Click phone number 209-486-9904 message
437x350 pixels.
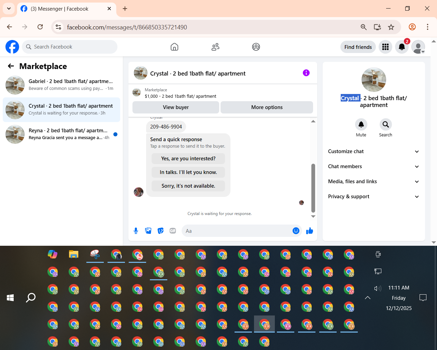(166, 127)
